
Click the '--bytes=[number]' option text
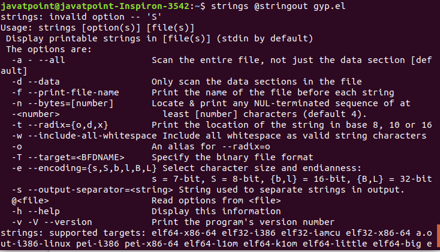70,103
